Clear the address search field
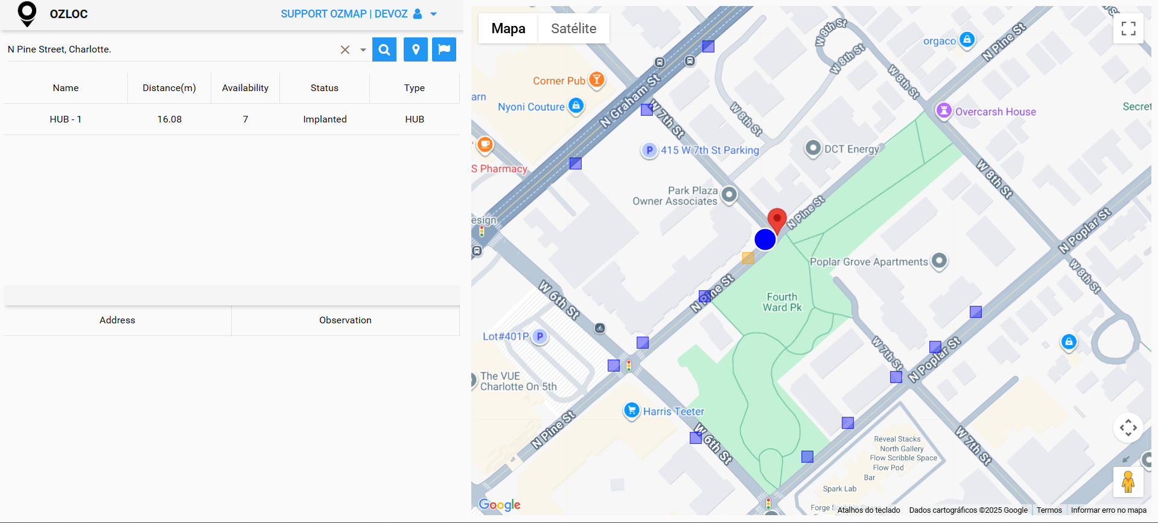1158x523 pixels. tap(345, 49)
